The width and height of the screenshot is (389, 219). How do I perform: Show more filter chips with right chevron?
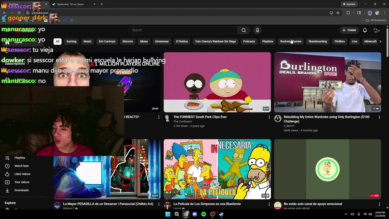380,41
